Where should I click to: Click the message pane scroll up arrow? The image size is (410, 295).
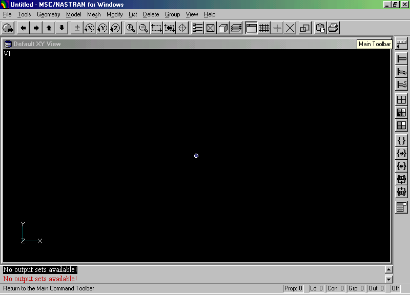click(x=389, y=270)
